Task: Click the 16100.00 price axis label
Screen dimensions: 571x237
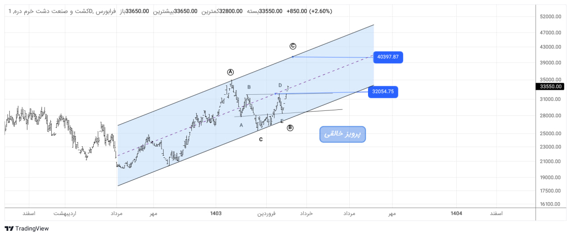Action: point(550,204)
